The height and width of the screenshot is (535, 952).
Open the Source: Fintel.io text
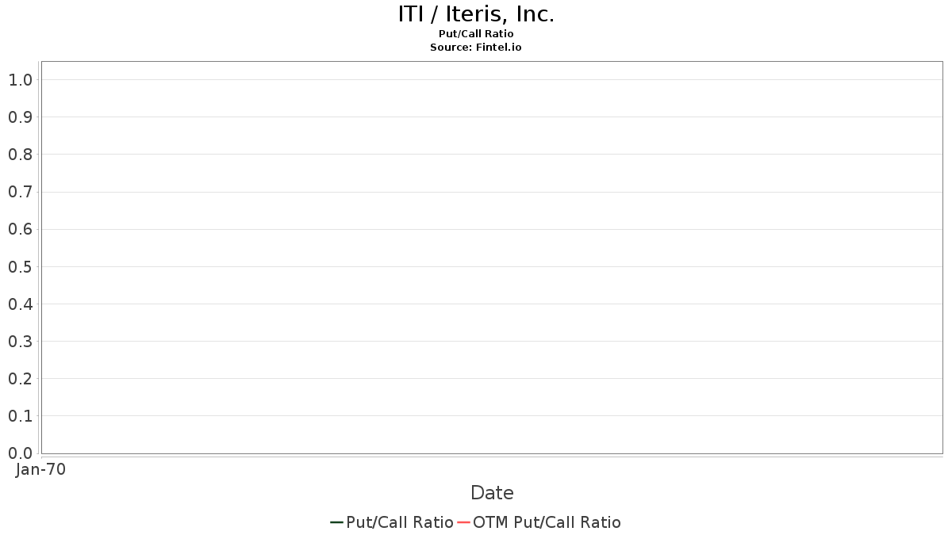(x=476, y=48)
